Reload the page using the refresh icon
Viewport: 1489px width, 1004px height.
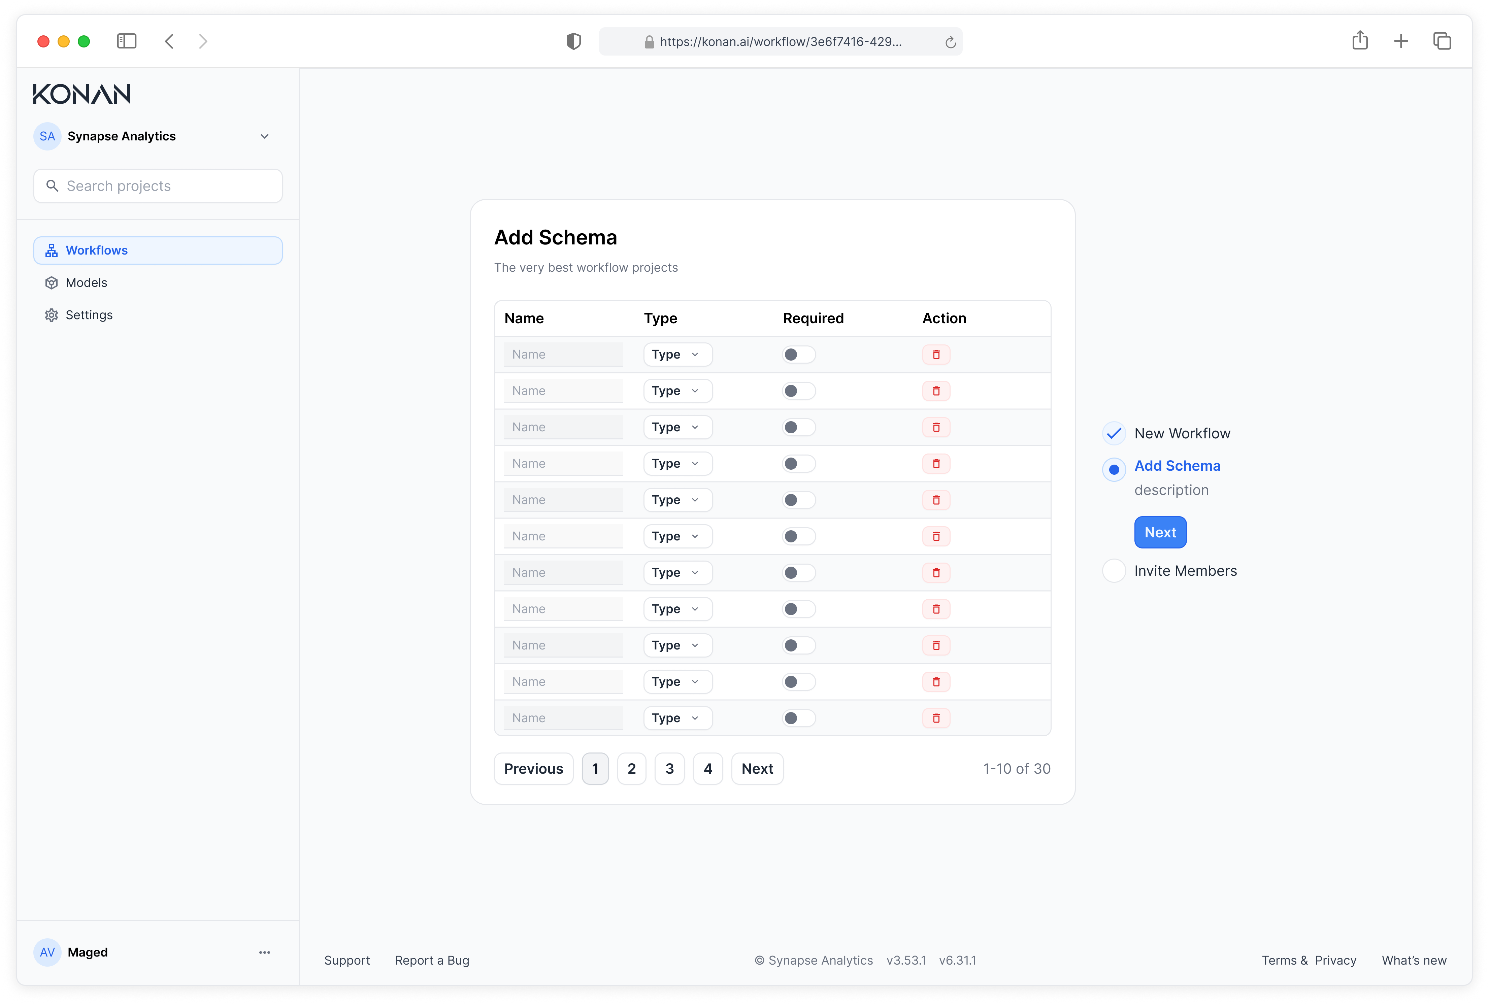pos(950,42)
